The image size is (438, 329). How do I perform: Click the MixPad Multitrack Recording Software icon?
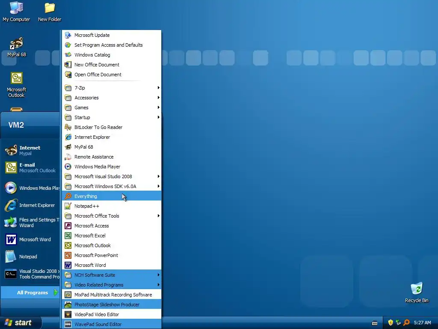click(x=68, y=295)
